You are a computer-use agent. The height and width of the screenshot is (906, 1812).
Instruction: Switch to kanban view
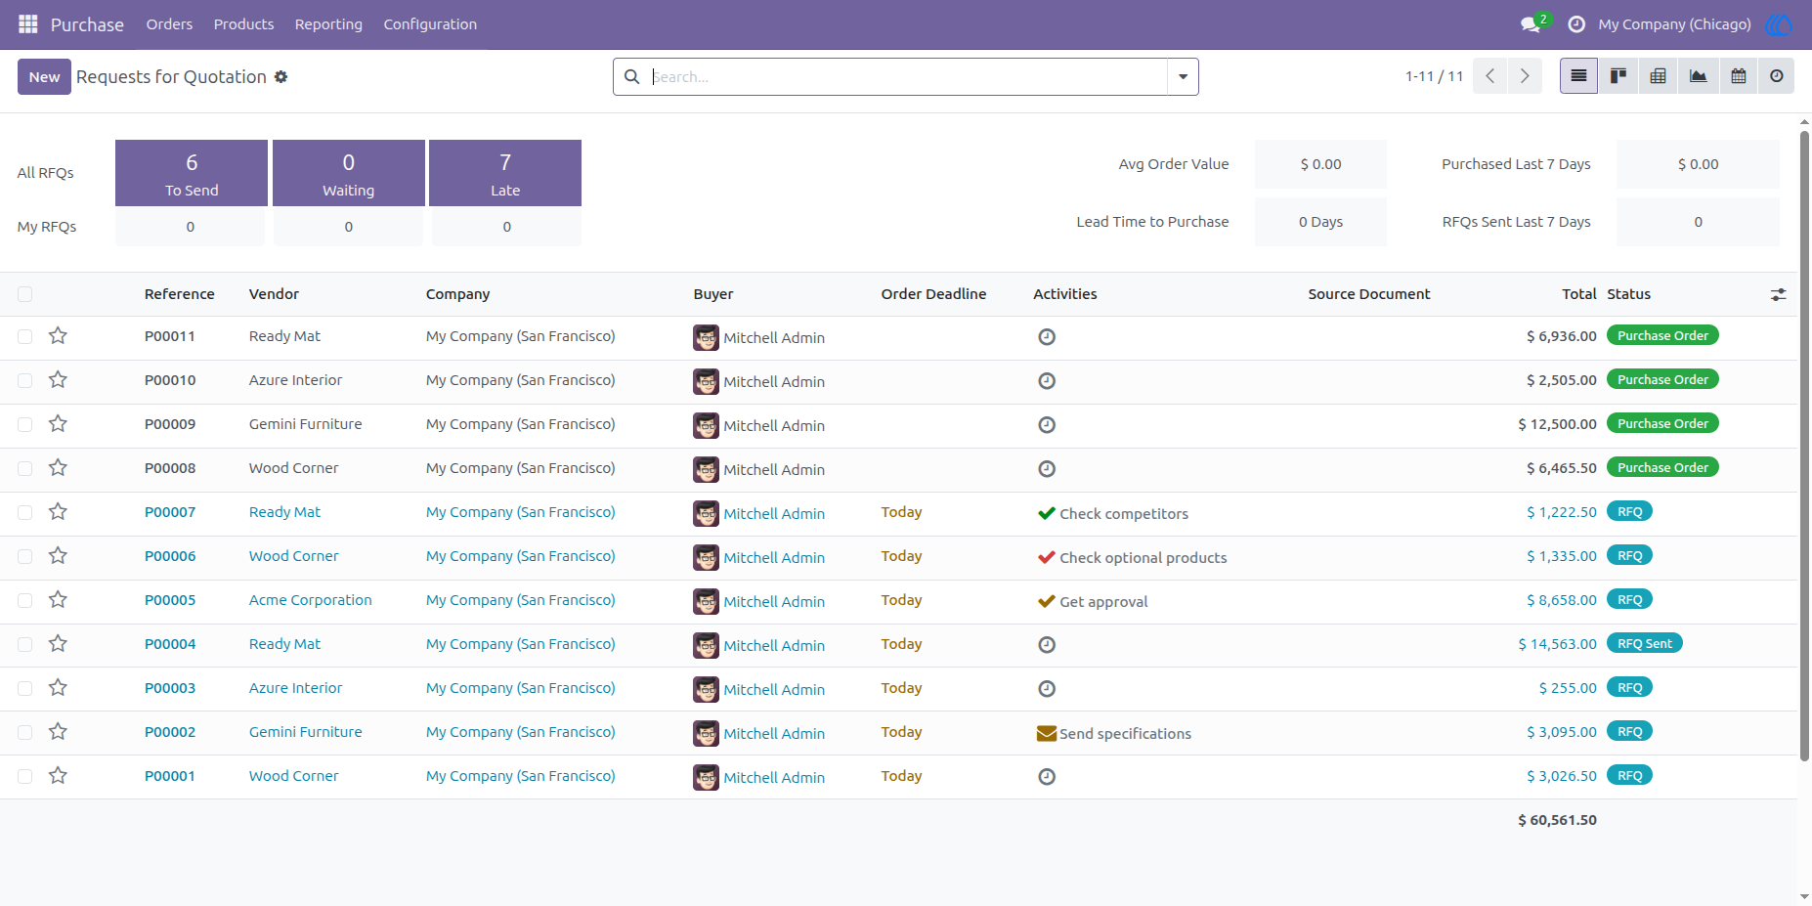[x=1618, y=76]
